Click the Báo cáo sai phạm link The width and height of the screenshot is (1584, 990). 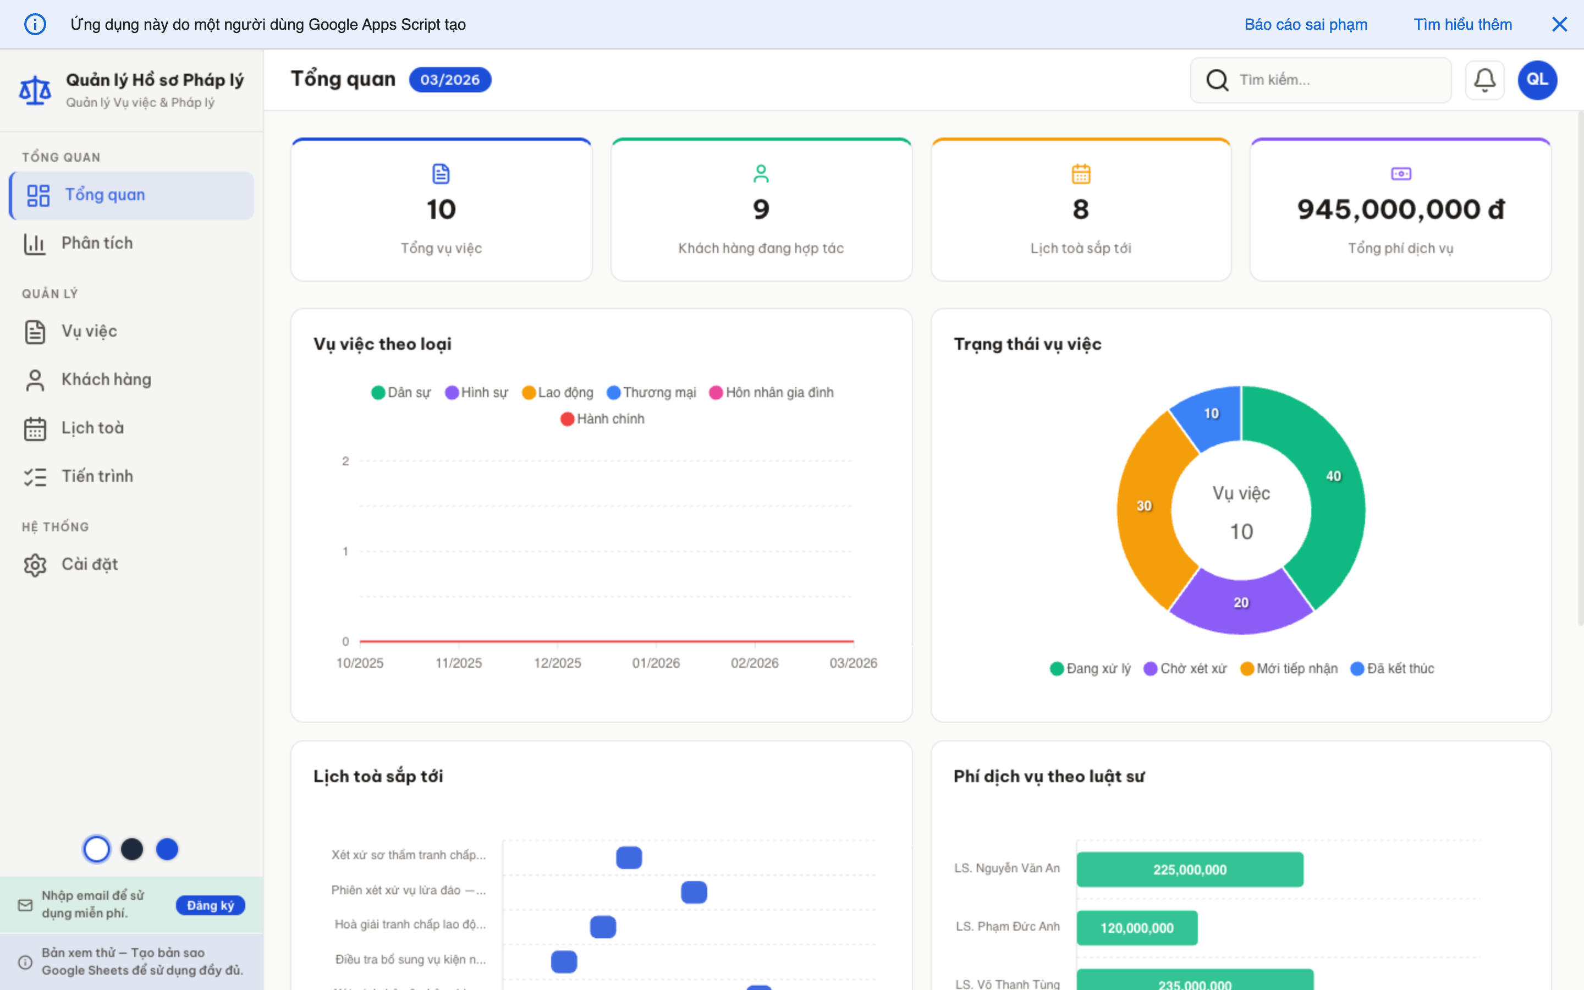click(x=1305, y=24)
